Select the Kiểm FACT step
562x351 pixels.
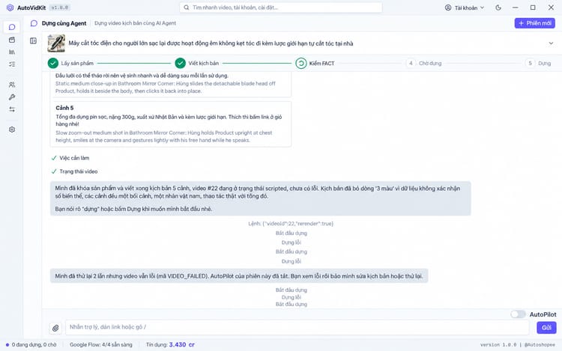[315, 64]
